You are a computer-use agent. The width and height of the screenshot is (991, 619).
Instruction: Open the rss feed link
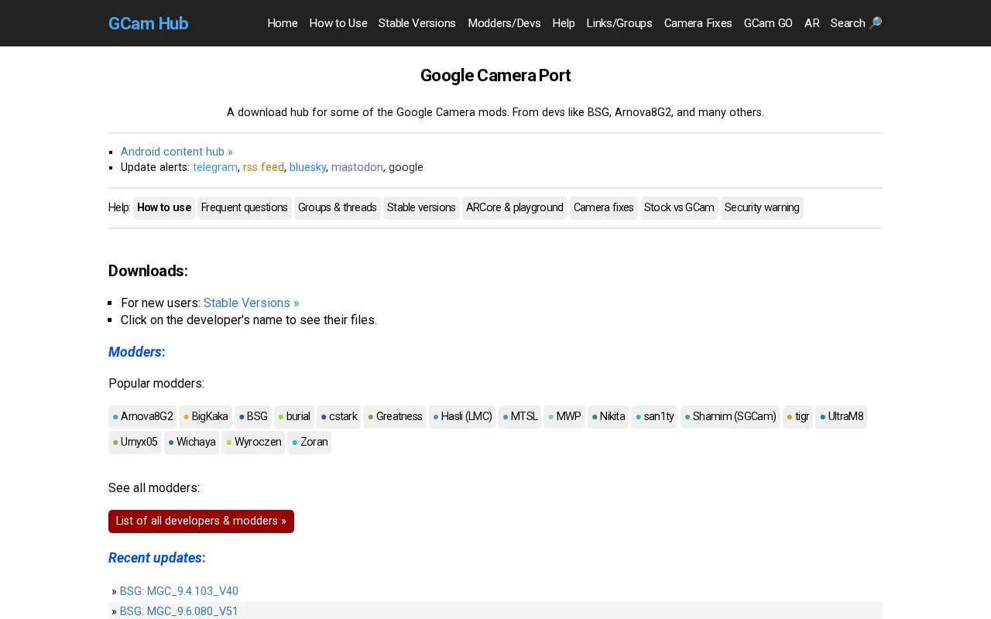click(x=263, y=167)
